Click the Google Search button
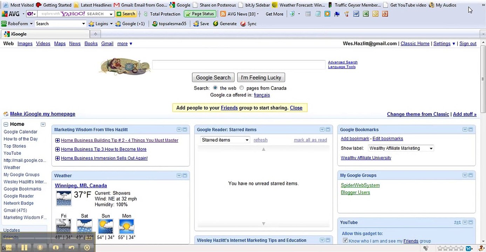This screenshot has width=486, height=252. [213, 77]
